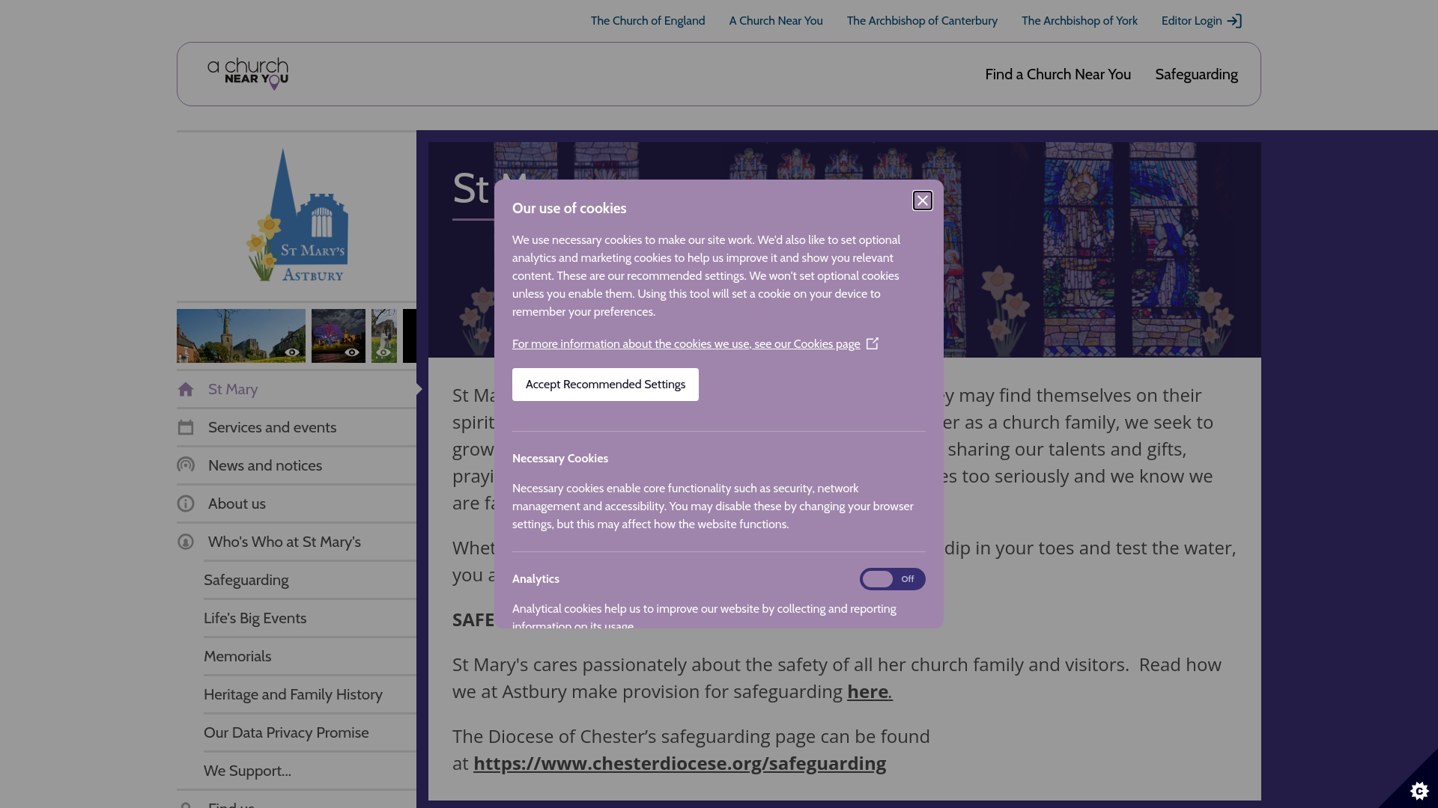View the church exterior photo thumbnail
Screen dimensions: 1438x808
(241, 336)
